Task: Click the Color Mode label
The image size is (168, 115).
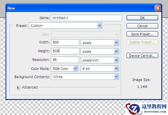Action: click(40, 69)
